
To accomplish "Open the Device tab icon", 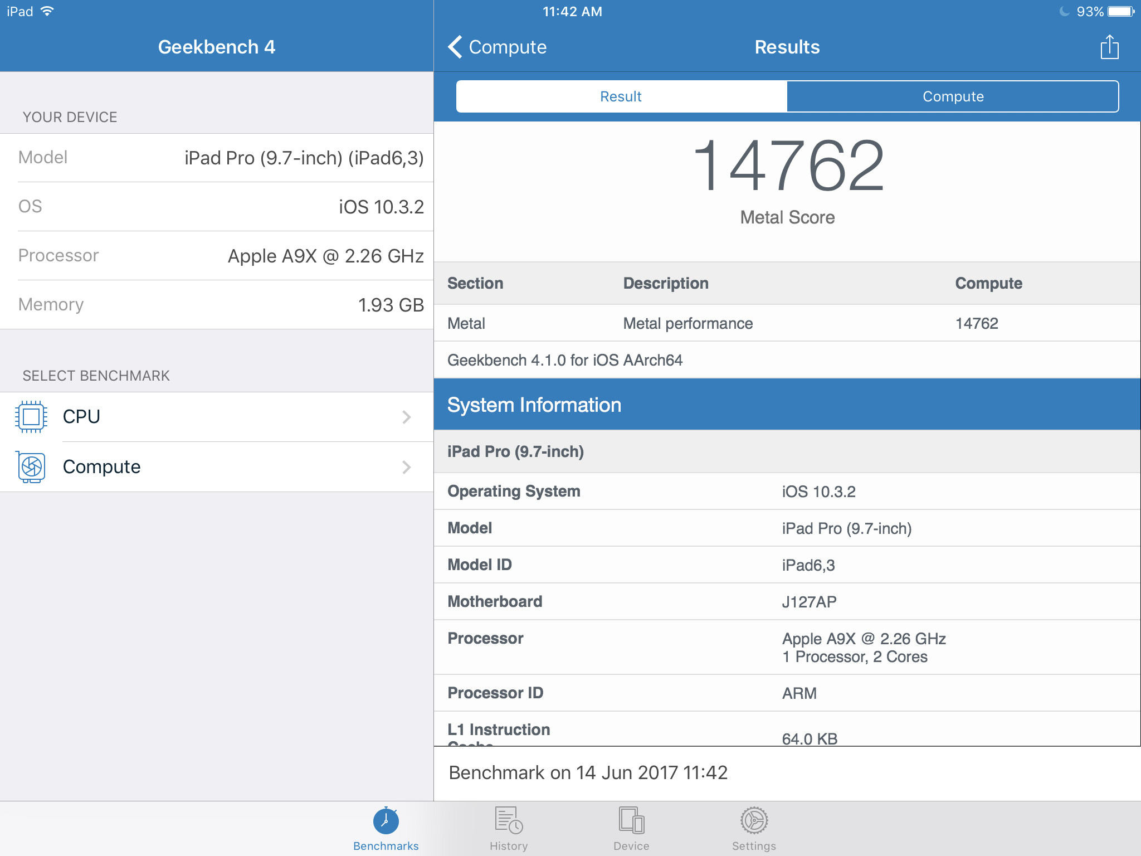I will click(631, 820).
